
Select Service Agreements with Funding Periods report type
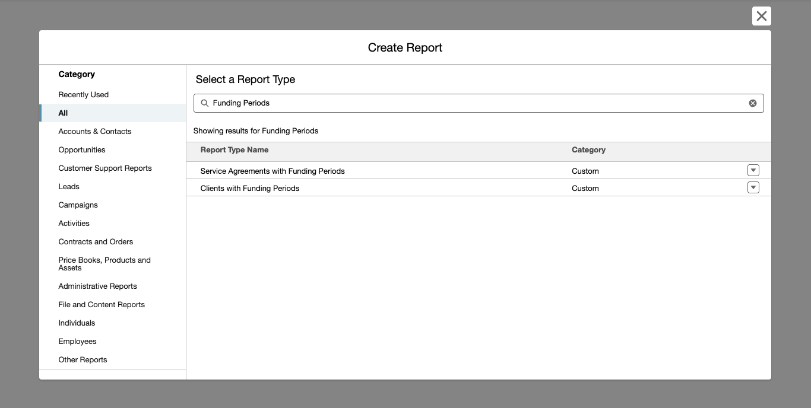(x=273, y=171)
